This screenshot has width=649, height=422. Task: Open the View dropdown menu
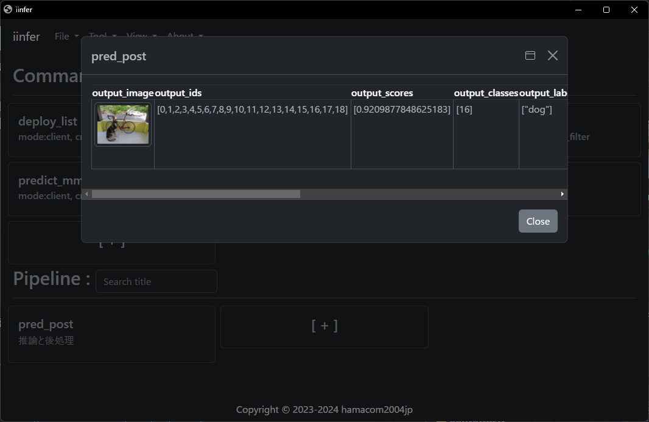pyautogui.click(x=141, y=37)
